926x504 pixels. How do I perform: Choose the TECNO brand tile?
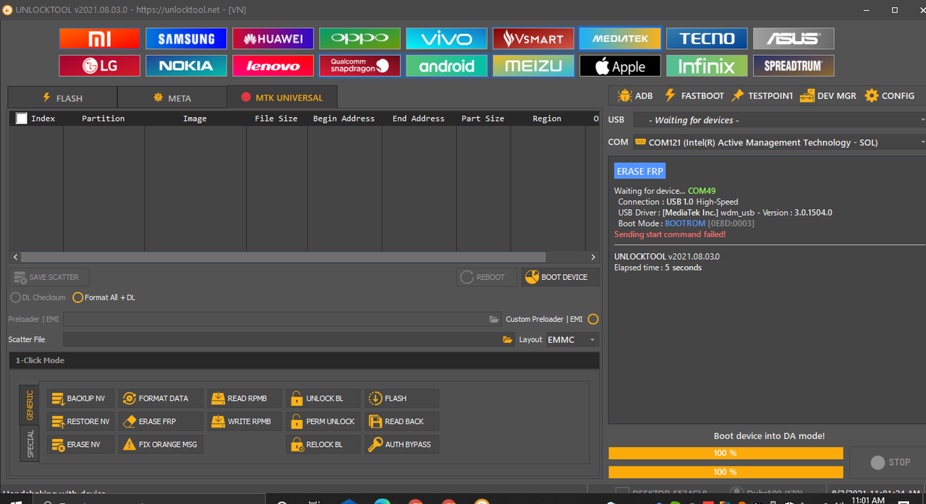coord(707,38)
